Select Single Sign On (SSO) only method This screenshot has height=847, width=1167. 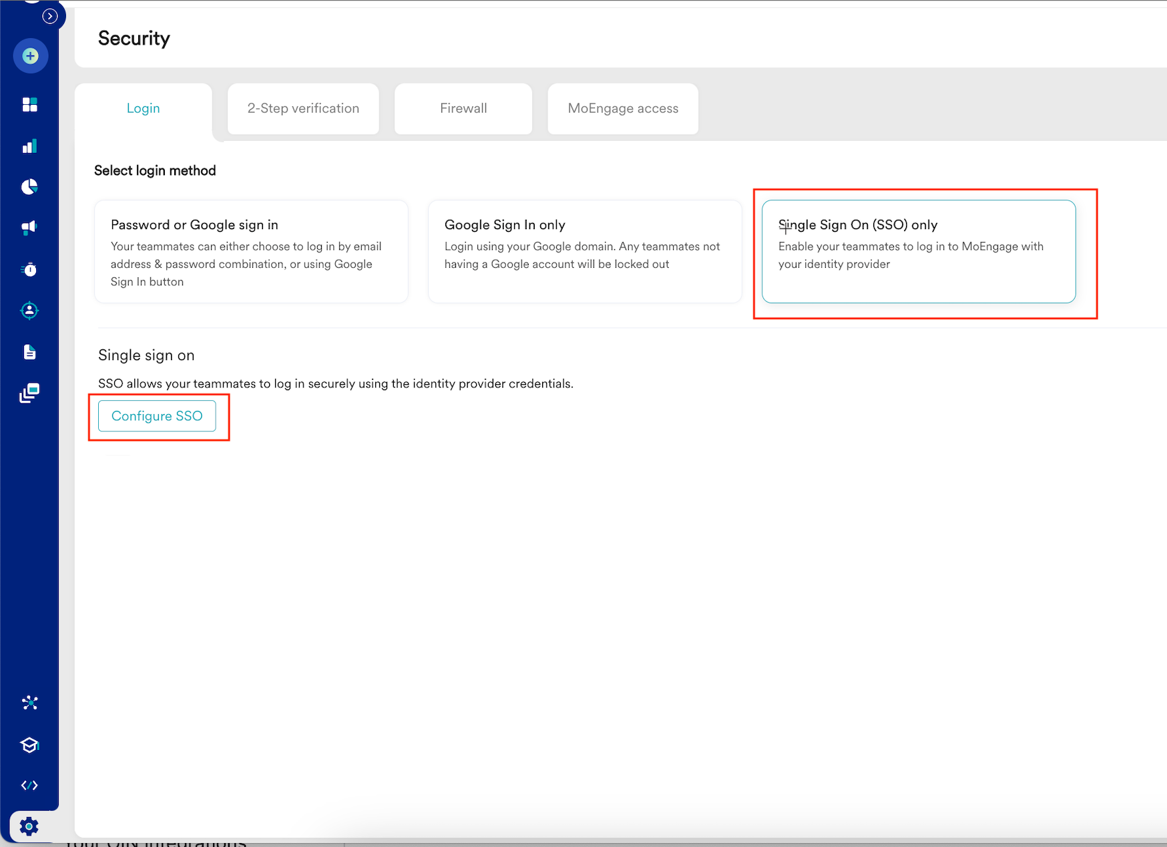click(x=918, y=252)
